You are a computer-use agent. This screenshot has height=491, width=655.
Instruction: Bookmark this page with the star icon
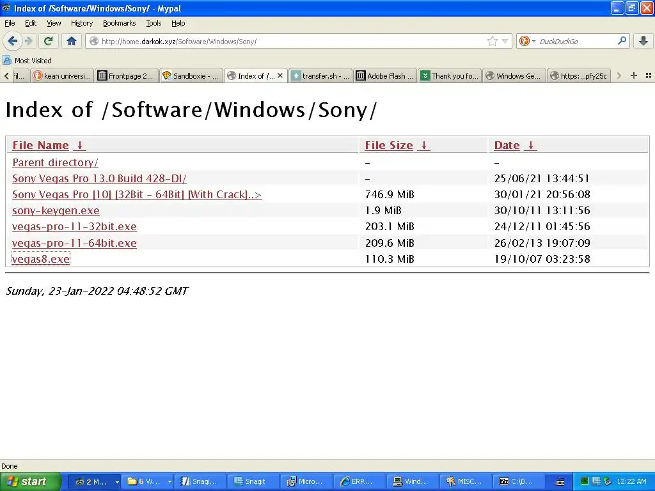[492, 41]
